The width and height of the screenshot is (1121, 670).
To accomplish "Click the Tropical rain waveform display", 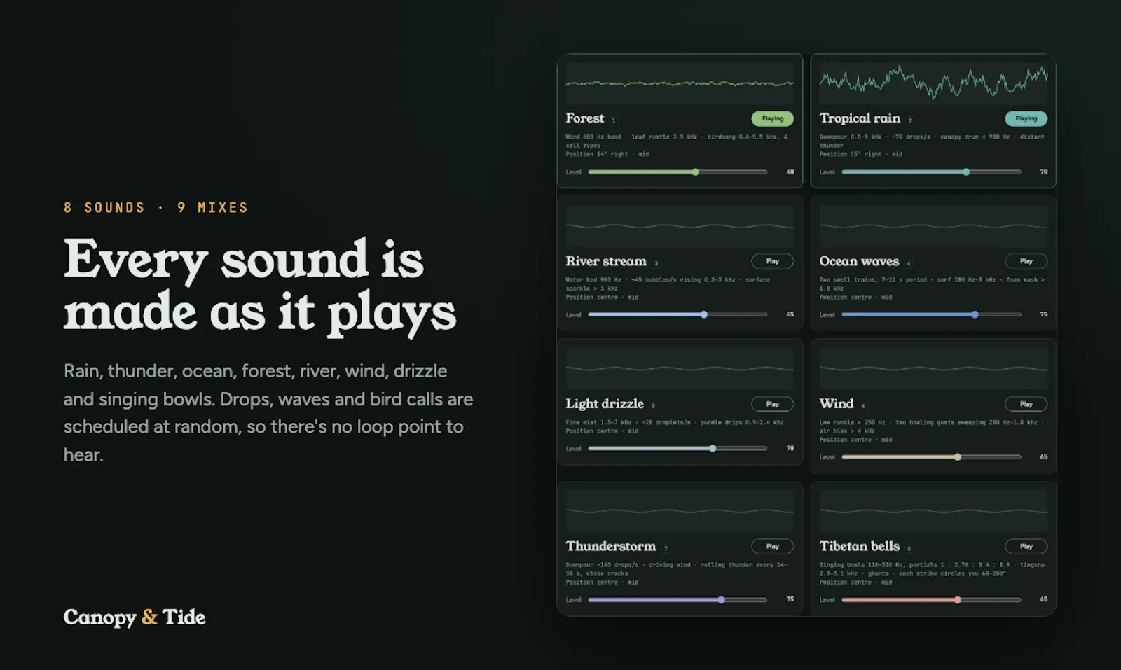I will (933, 83).
